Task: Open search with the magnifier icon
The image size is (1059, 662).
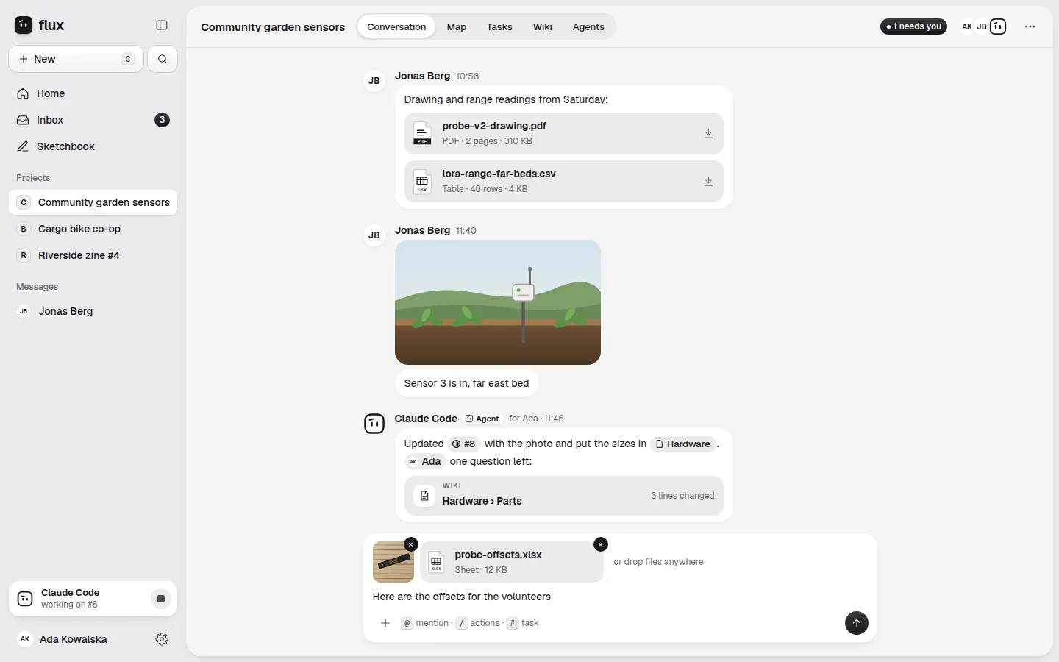Action: (163, 59)
